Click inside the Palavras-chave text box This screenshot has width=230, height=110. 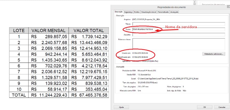click(x=178, y=43)
